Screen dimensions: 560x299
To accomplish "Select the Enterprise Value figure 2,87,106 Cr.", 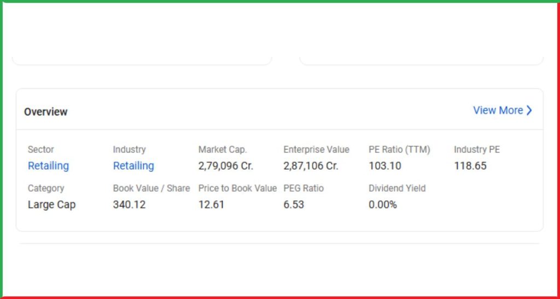I will [311, 166].
